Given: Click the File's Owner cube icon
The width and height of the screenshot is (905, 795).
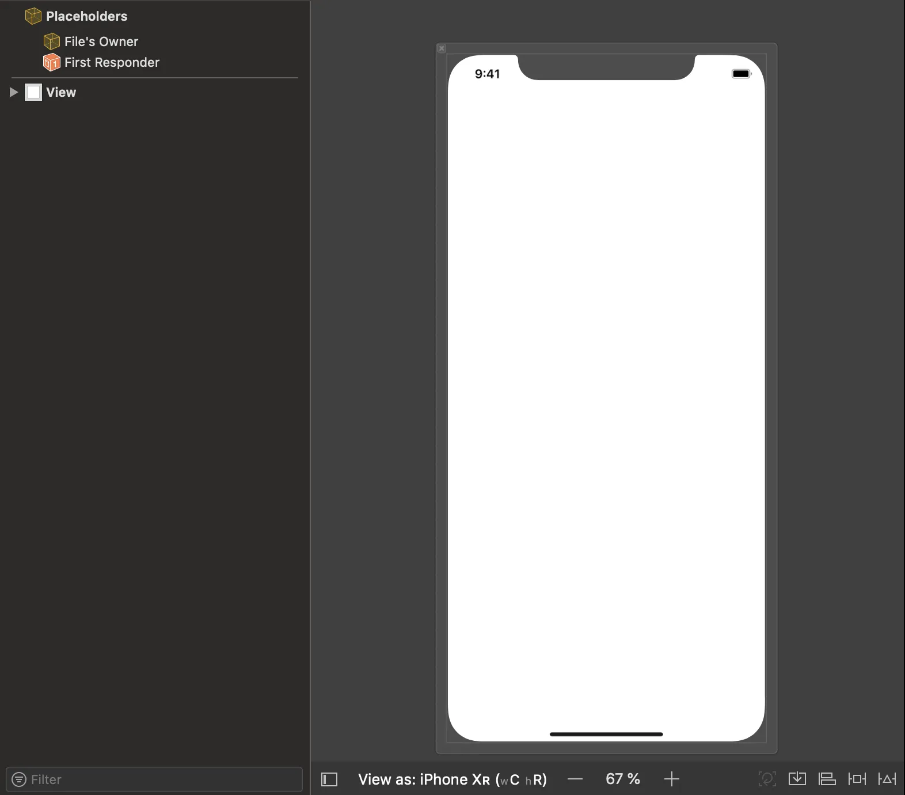Looking at the screenshot, I should pyautogui.click(x=52, y=41).
